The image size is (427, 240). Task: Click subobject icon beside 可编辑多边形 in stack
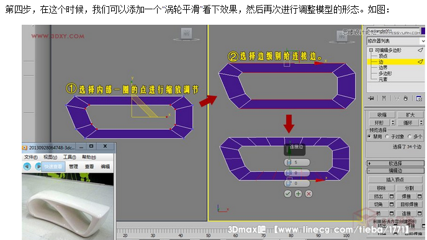(420, 50)
